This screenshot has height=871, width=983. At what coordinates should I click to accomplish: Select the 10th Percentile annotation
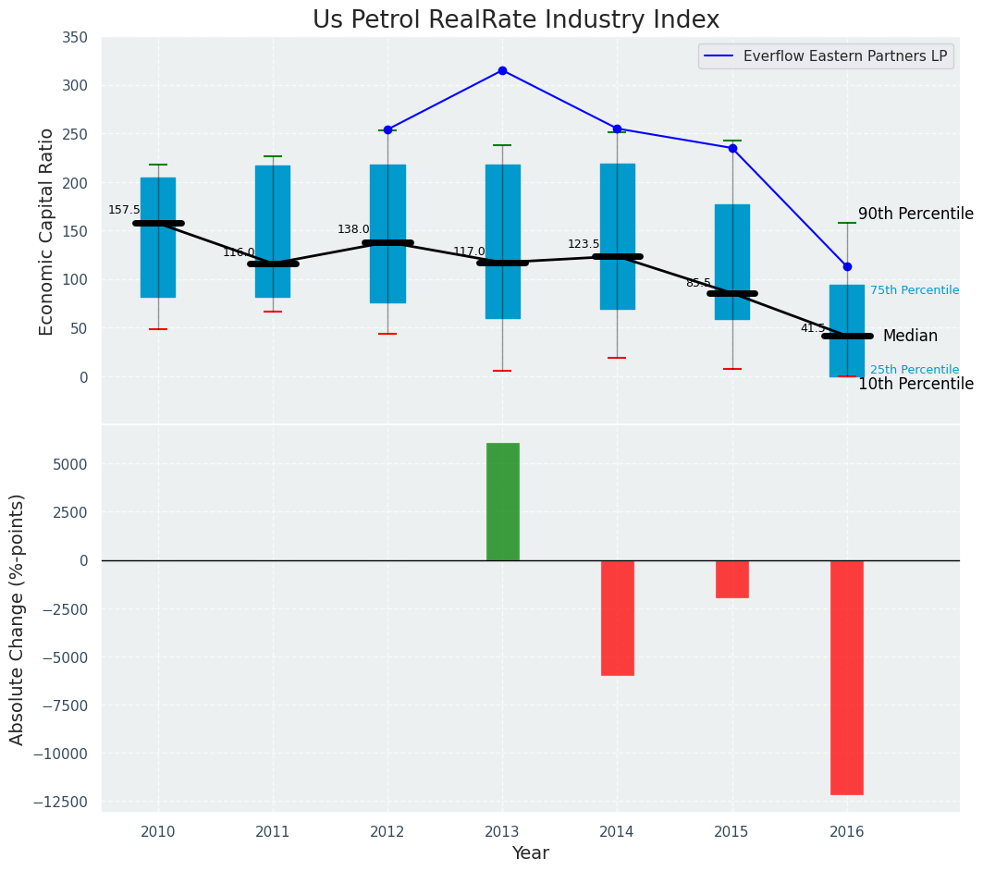tap(915, 384)
